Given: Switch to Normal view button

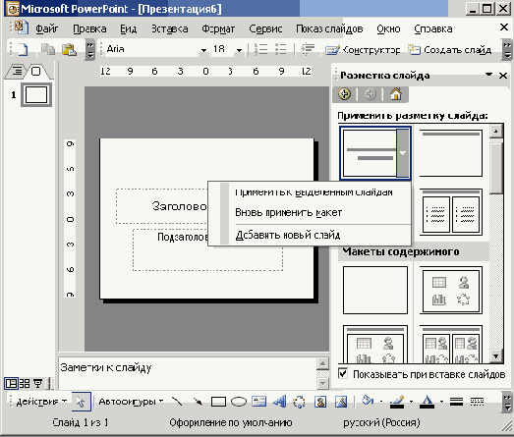Looking at the screenshot, I should (x=11, y=383).
